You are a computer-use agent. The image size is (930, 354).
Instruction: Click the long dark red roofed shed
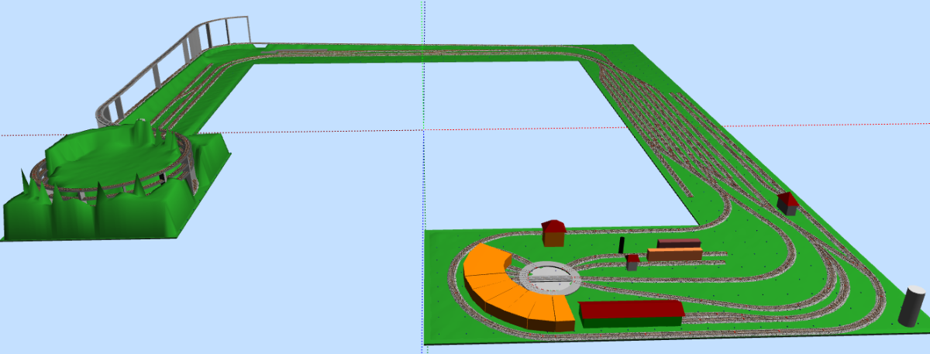point(631,313)
